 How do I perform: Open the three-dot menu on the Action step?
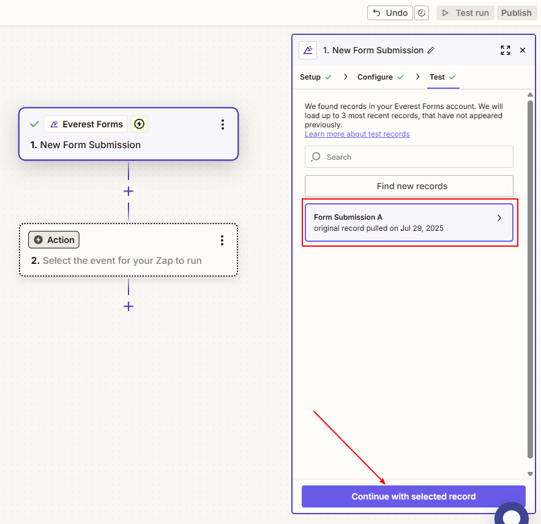tap(223, 240)
